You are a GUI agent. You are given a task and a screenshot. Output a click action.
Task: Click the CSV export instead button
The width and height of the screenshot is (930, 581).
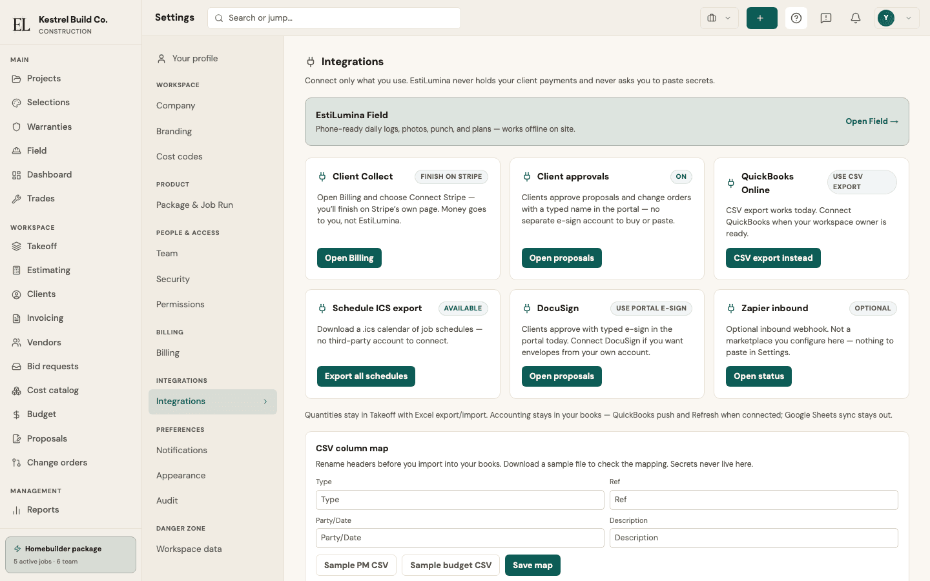pyautogui.click(x=773, y=258)
